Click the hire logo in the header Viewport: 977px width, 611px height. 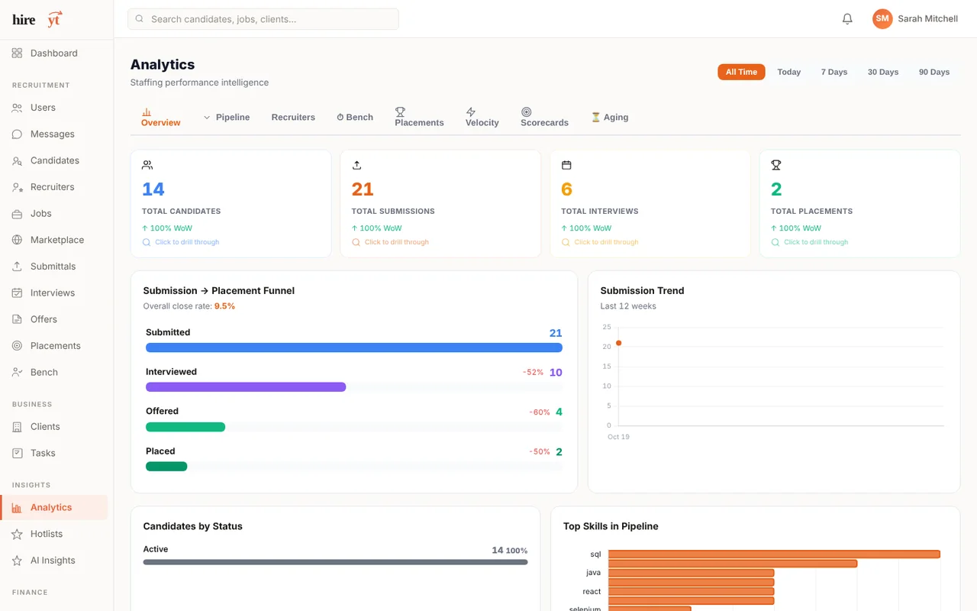[37, 19]
